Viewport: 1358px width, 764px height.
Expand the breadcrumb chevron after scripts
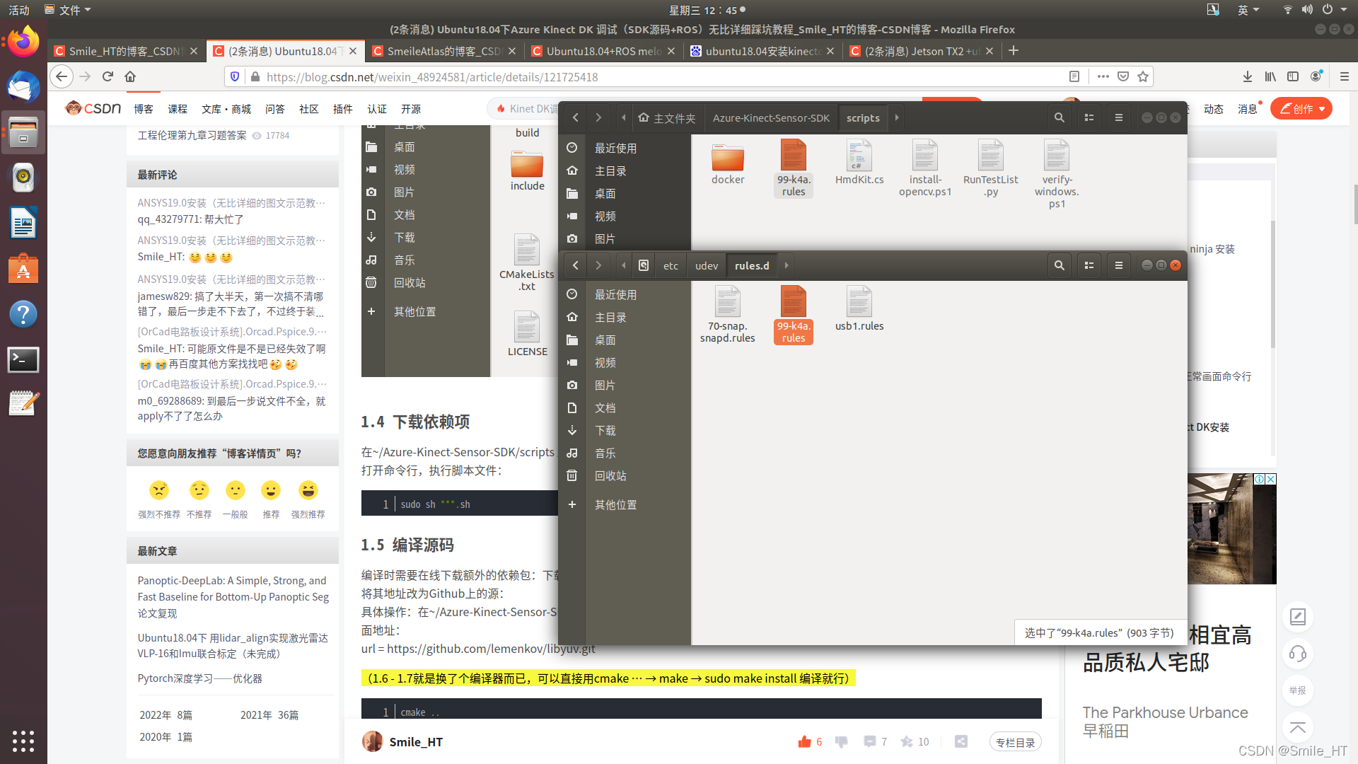click(896, 117)
